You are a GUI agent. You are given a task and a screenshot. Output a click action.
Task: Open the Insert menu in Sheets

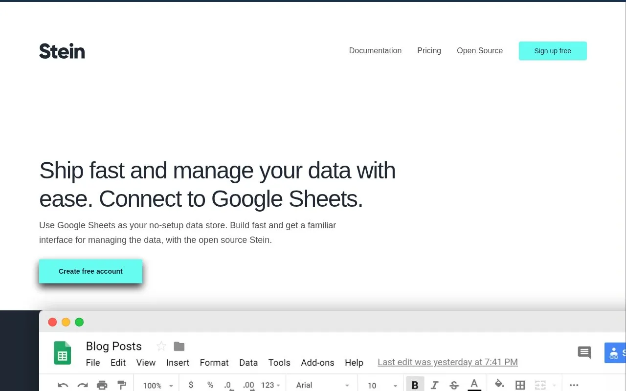click(178, 363)
